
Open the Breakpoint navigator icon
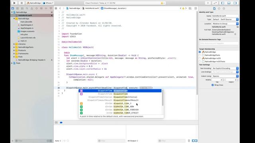click(x=46, y=8)
